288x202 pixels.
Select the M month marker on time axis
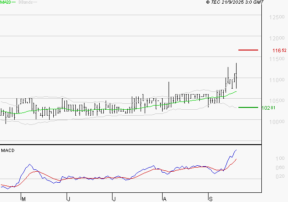23,198
